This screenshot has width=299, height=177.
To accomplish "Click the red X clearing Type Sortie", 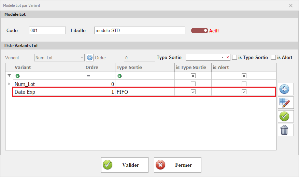I will point(228,58).
